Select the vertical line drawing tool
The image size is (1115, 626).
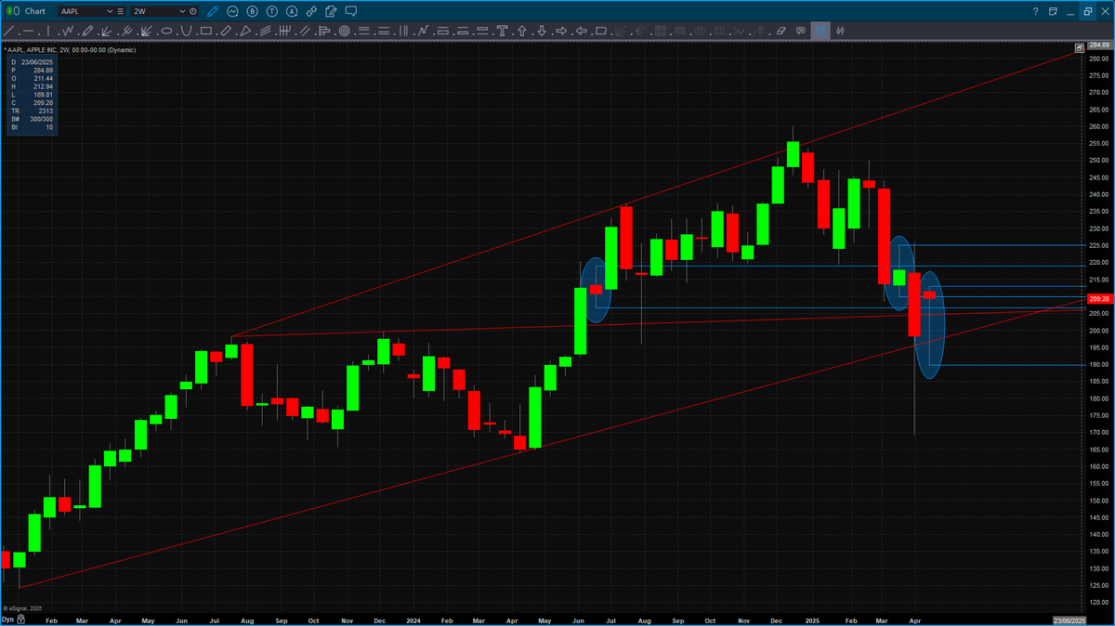[48, 31]
